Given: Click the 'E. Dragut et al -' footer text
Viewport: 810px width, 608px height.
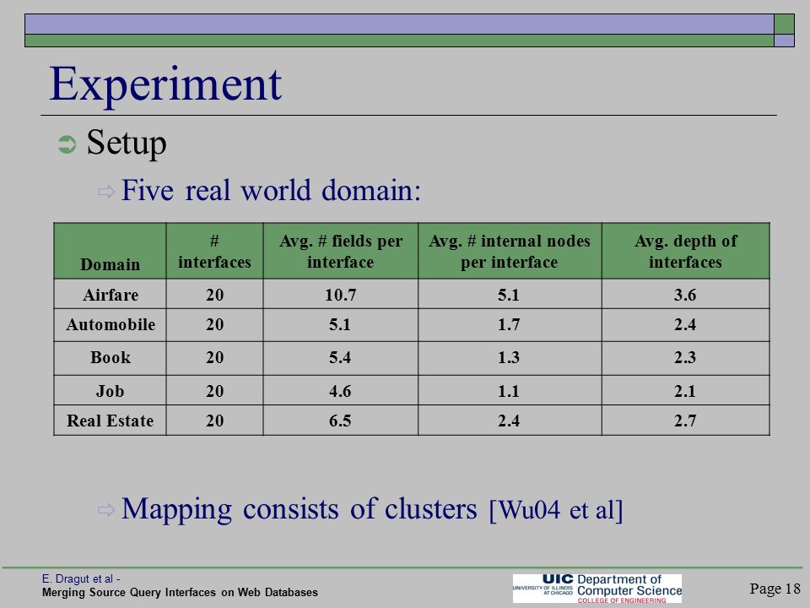Looking at the screenshot, I should pos(81,579).
